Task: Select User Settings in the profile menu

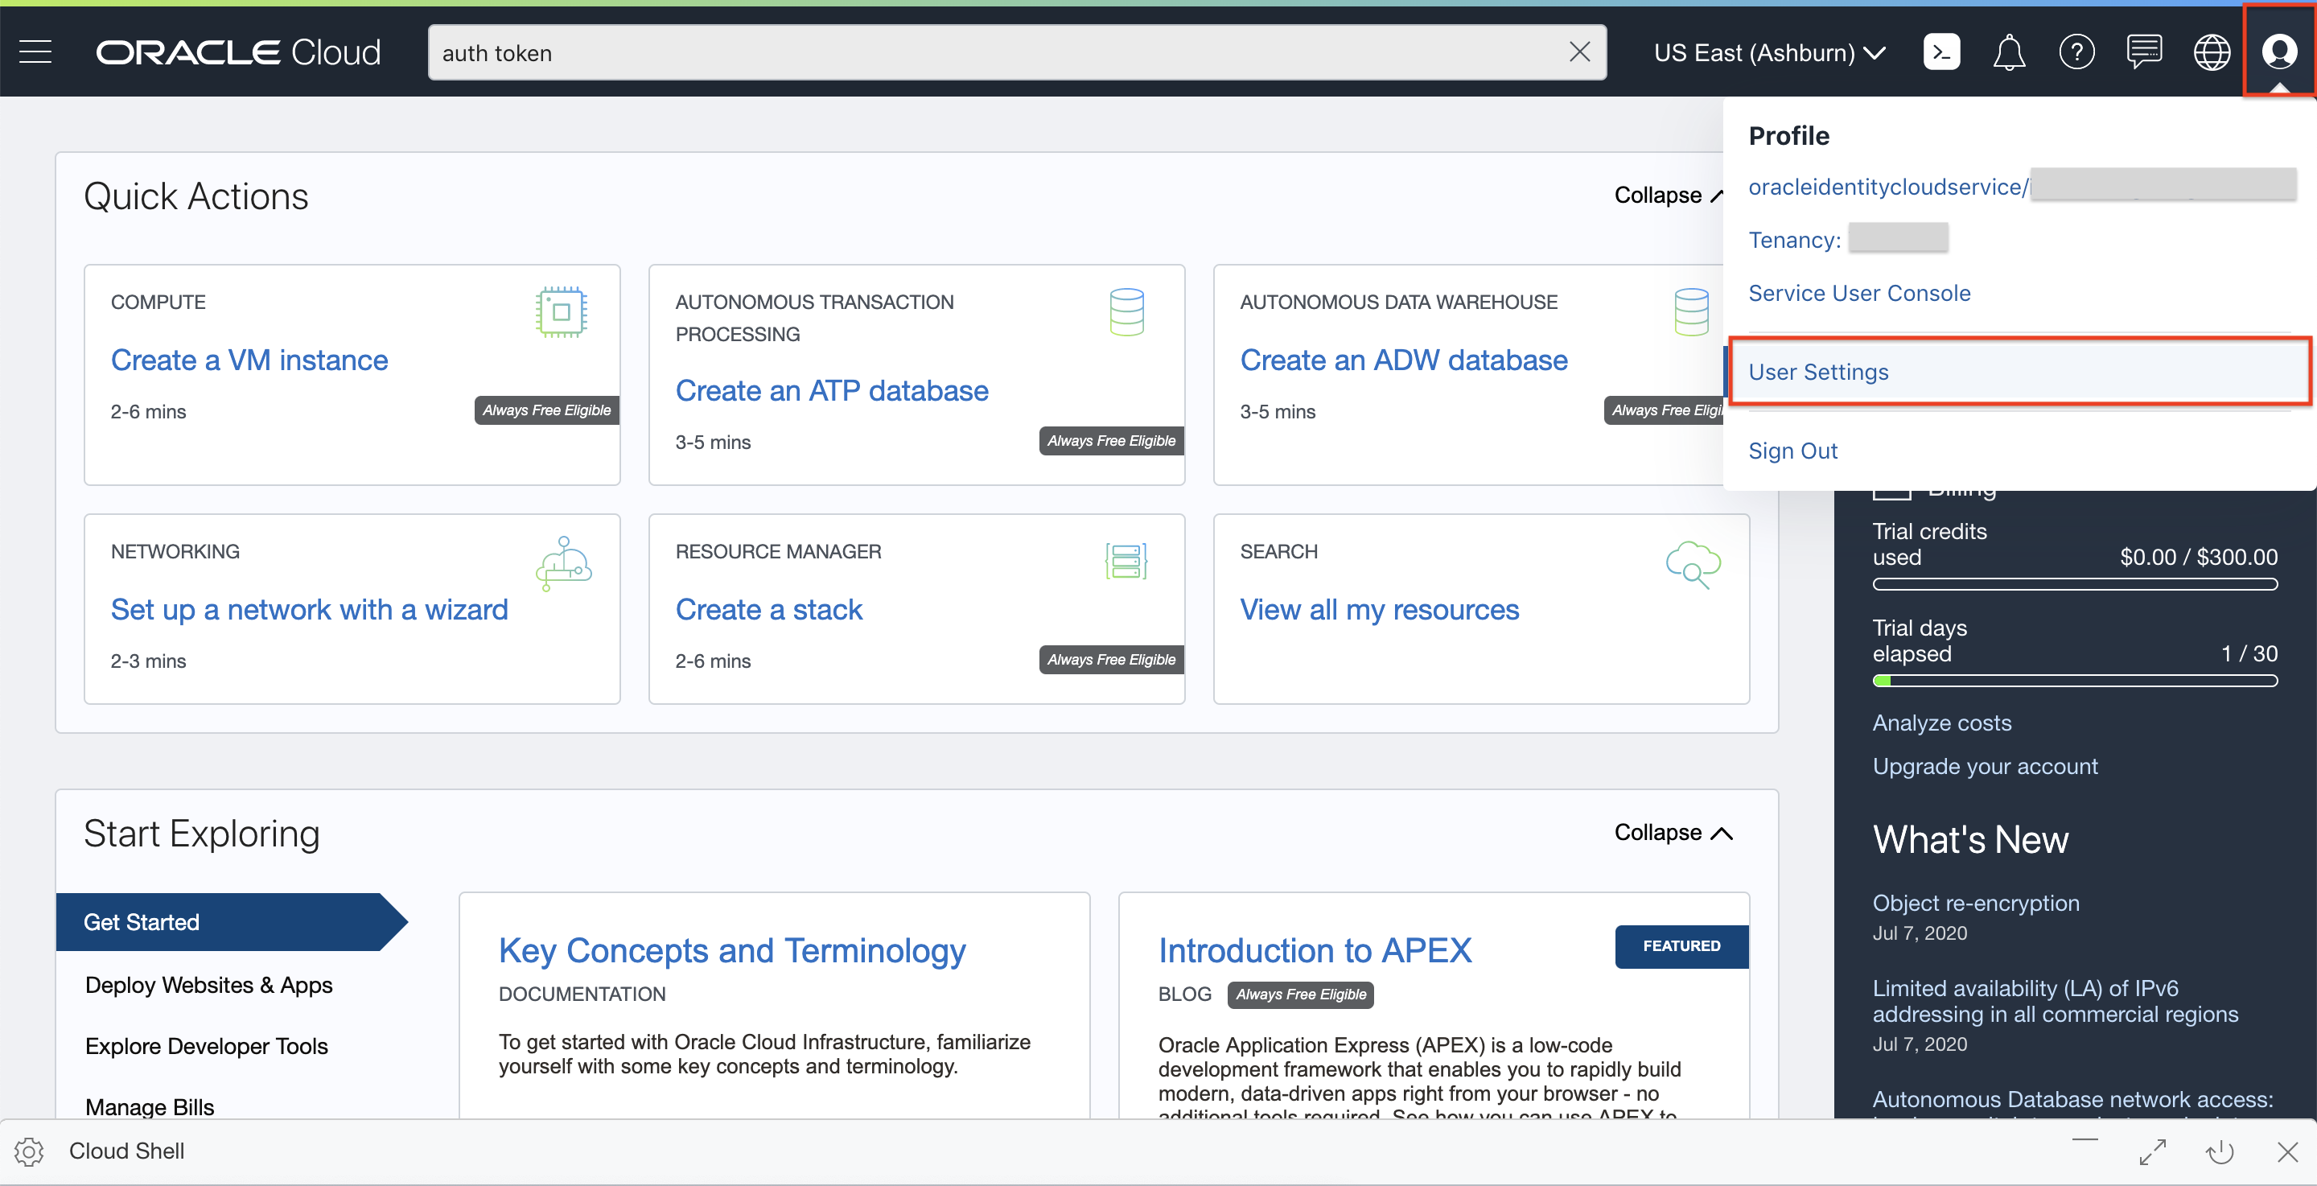Action: click(1818, 372)
